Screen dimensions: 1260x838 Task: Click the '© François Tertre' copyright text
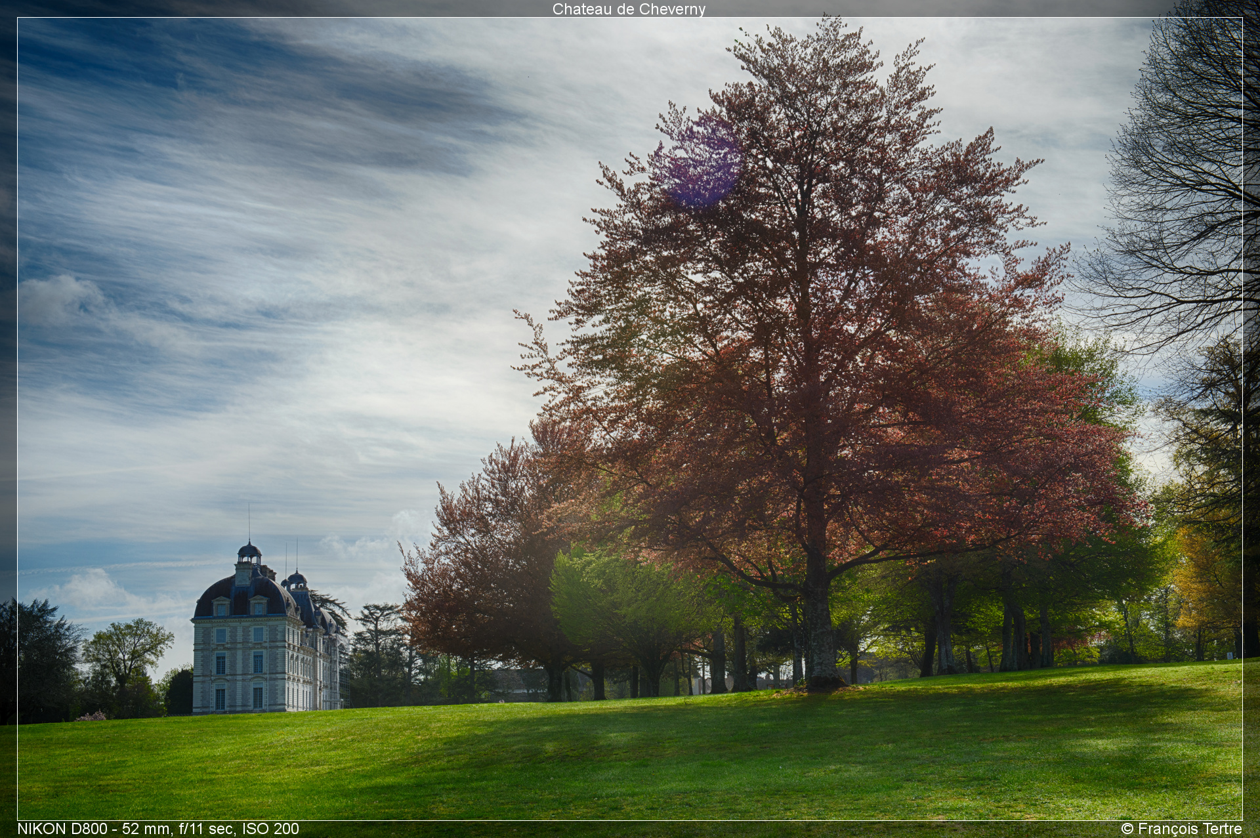tap(1181, 829)
